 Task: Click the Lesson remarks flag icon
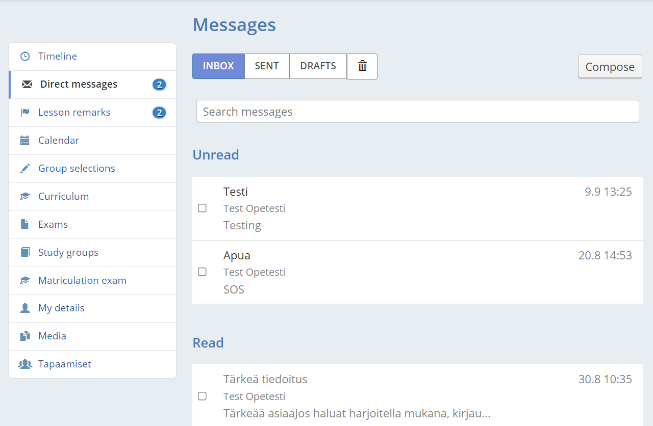[x=24, y=113]
